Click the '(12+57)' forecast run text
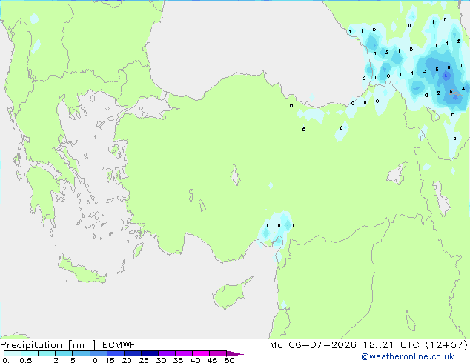 [446, 345]
